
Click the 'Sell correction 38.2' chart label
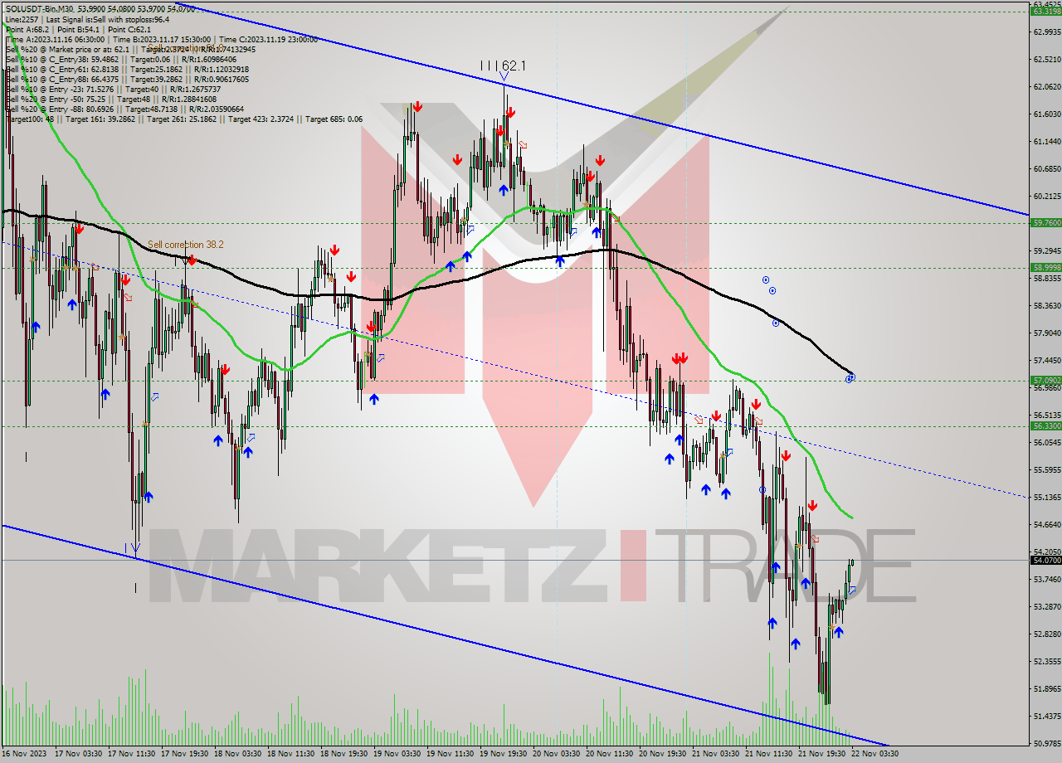tap(186, 245)
